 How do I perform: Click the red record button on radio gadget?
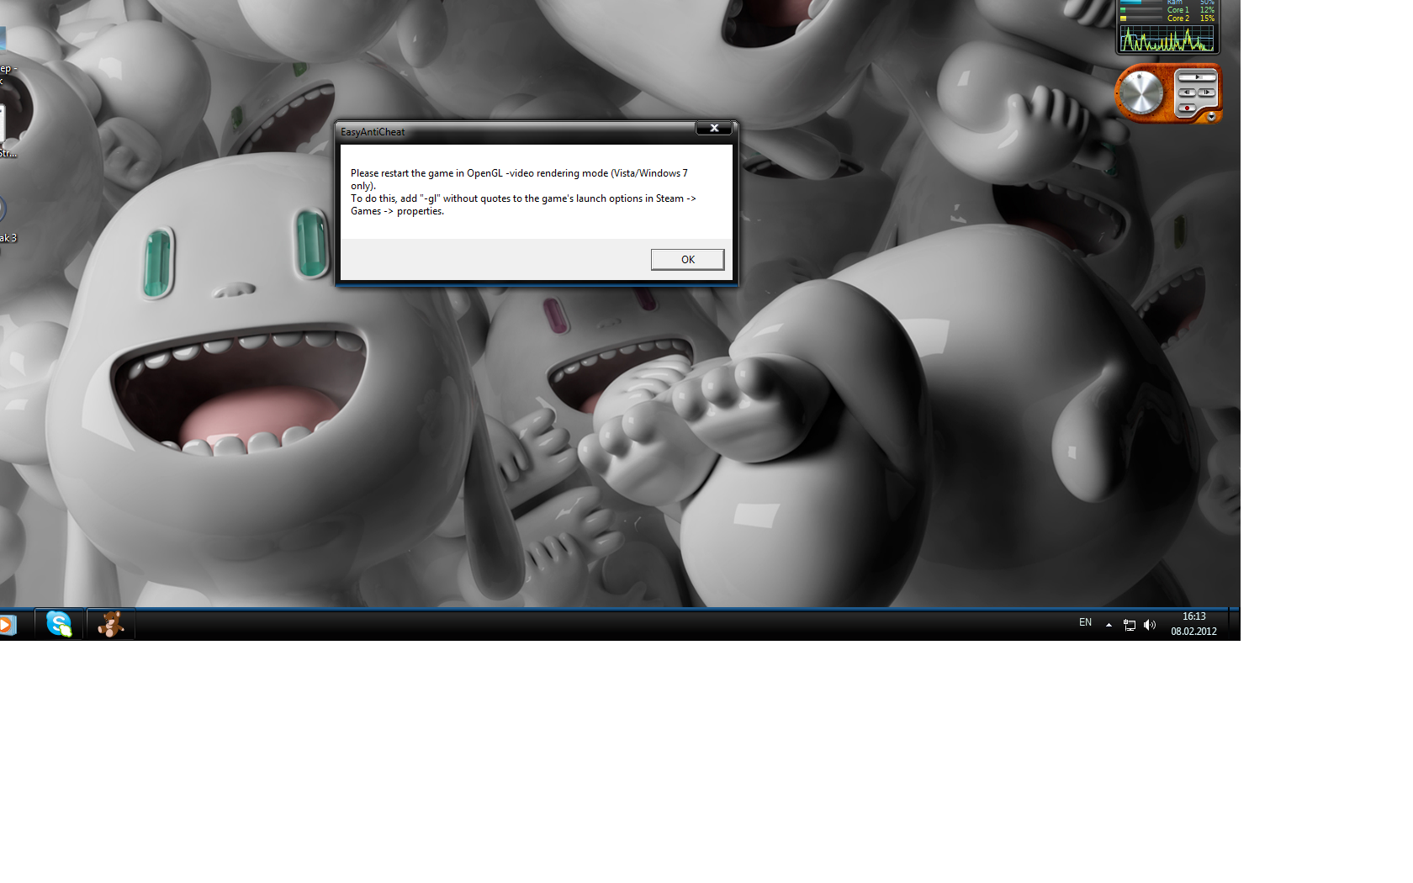1186,108
